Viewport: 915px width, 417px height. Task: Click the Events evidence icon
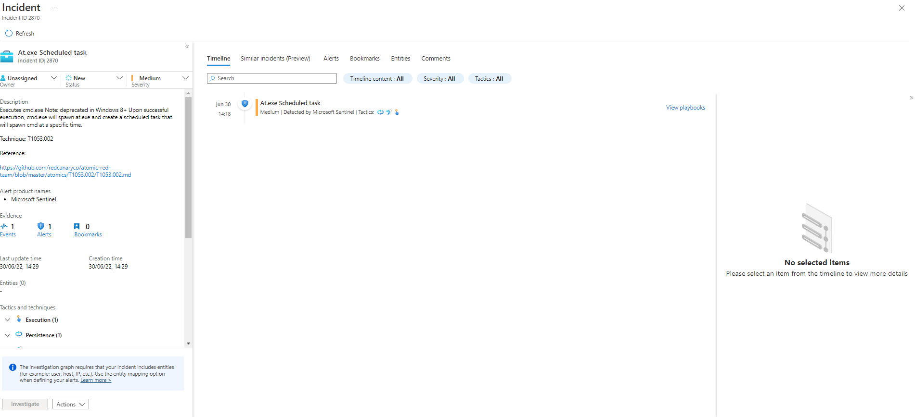(x=4, y=226)
